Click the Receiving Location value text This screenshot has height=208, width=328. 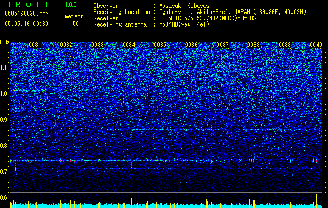click(x=233, y=12)
